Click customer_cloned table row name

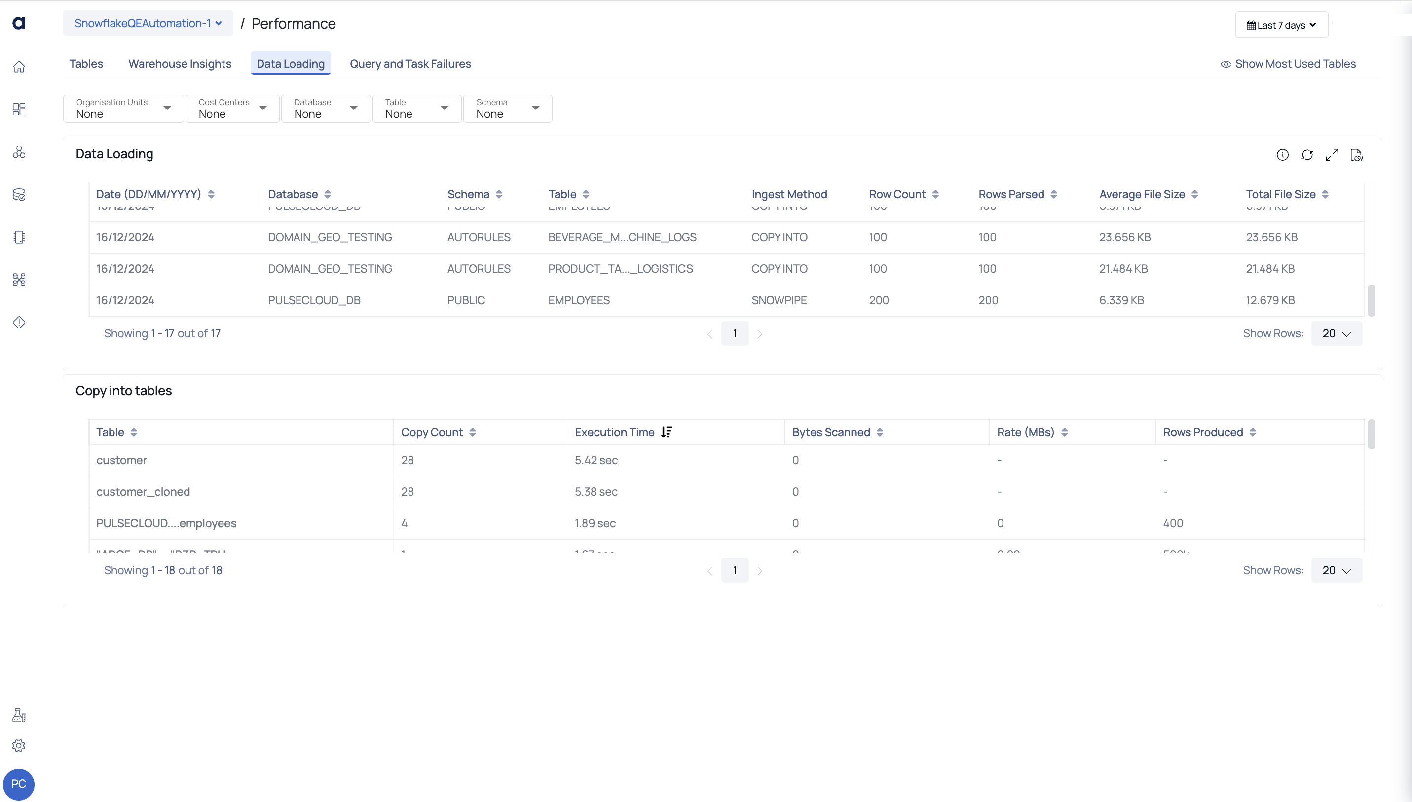143,492
